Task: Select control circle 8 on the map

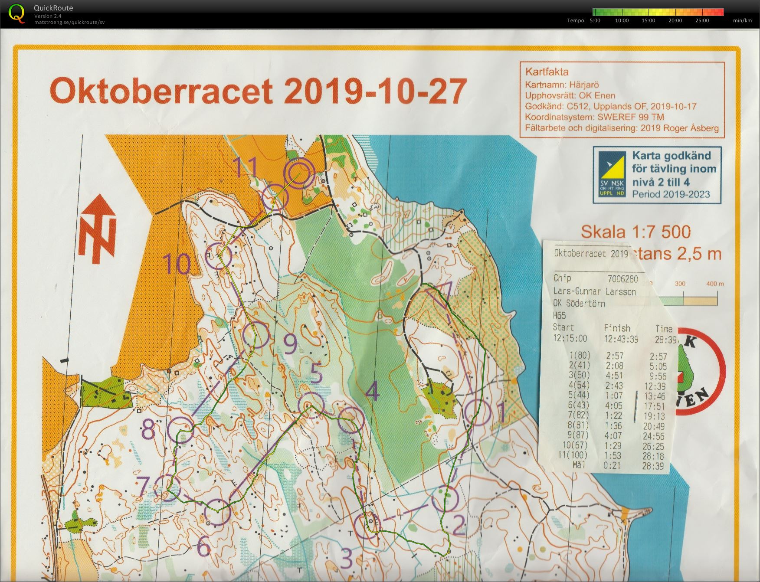Action: tap(181, 429)
